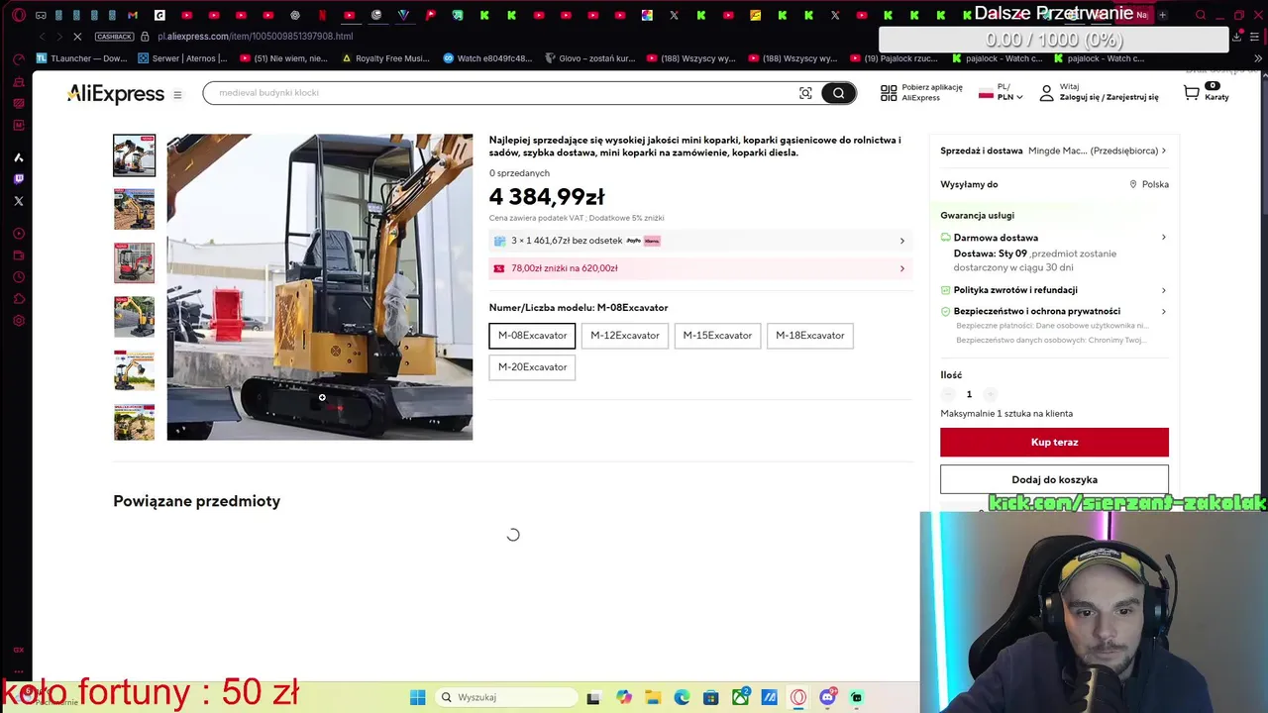Open the QR code app download icon
The height and width of the screenshot is (713, 1268).
(x=889, y=93)
